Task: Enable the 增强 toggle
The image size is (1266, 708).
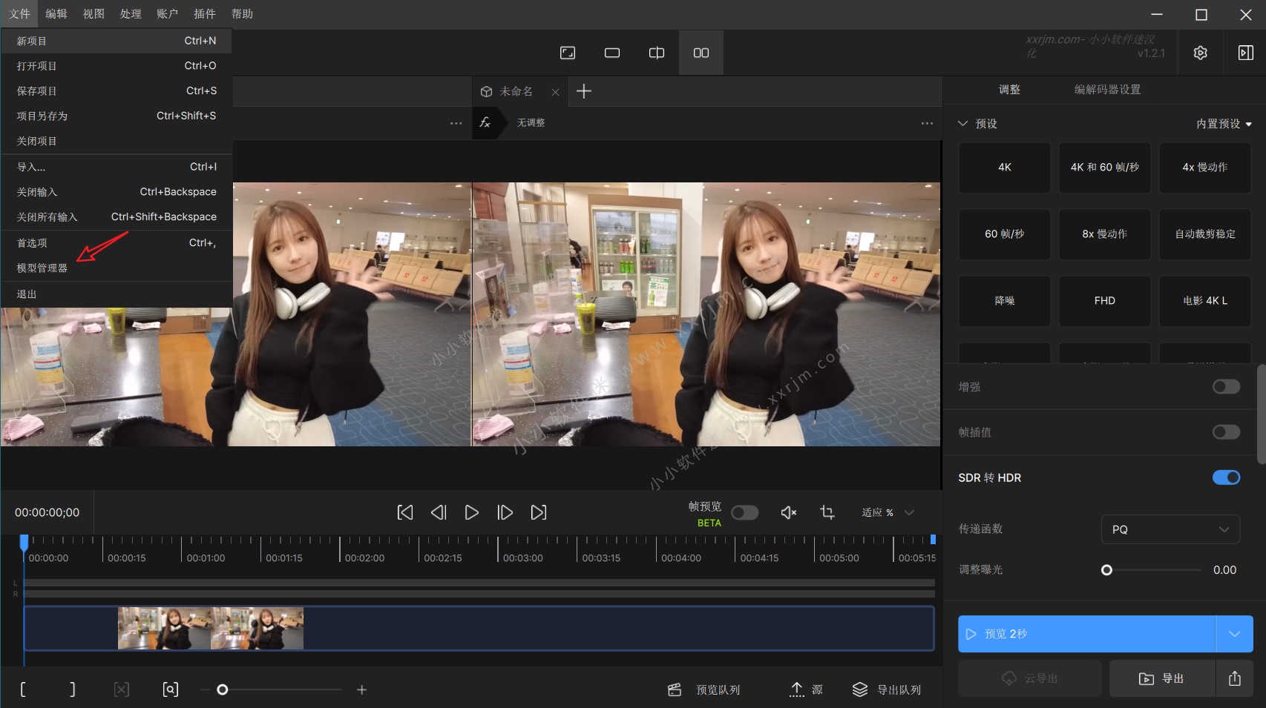Action: click(x=1226, y=387)
